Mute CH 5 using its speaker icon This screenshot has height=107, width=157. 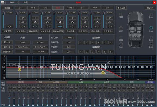point(72,22)
